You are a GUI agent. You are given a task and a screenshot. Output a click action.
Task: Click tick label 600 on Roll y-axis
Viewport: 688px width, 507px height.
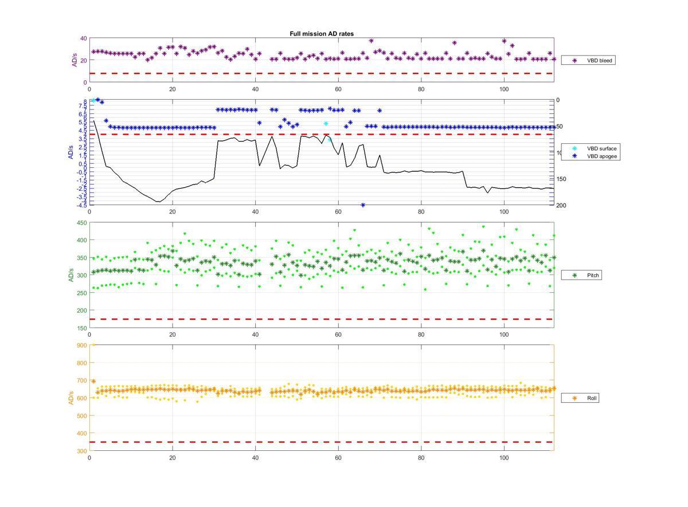81,398
